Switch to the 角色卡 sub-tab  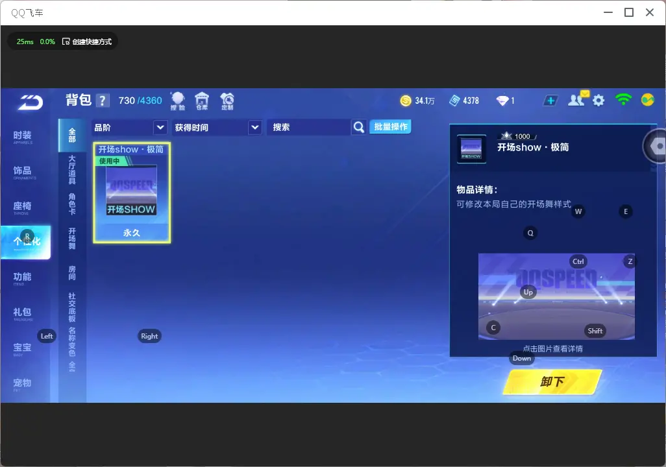click(x=72, y=204)
